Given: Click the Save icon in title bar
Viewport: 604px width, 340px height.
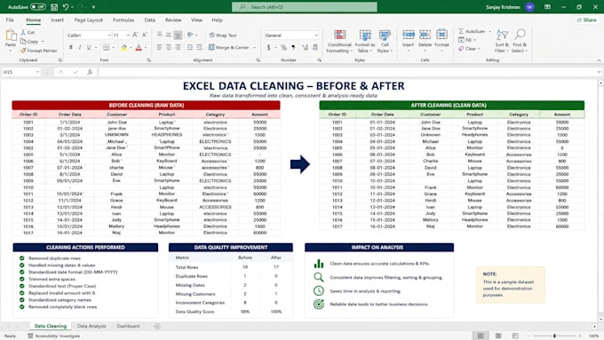Looking at the screenshot, I should [54, 7].
